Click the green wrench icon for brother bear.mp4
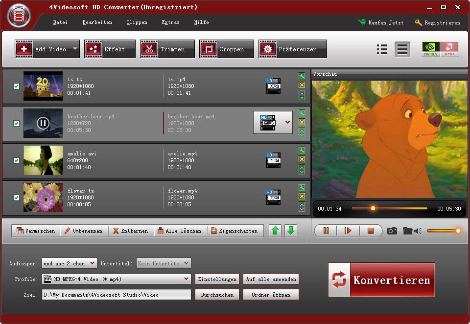The image size is (470, 324). click(302, 113)
